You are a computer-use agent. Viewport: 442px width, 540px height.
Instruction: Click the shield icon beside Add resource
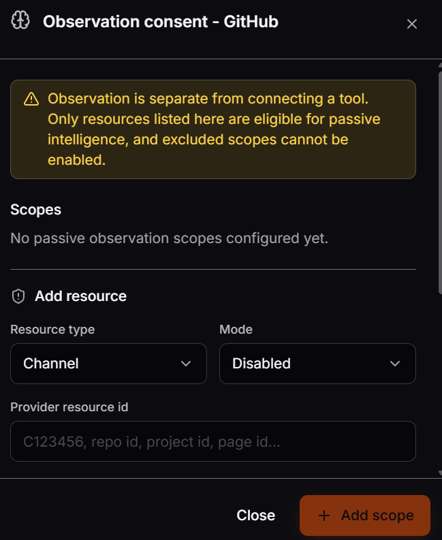point(18,296)
